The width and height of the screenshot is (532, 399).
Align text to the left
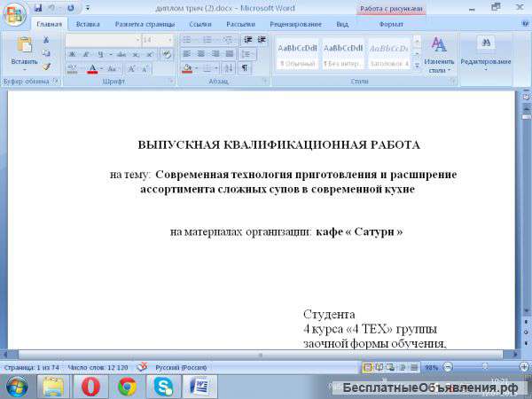pyautogui.click(x=186, y=54)
